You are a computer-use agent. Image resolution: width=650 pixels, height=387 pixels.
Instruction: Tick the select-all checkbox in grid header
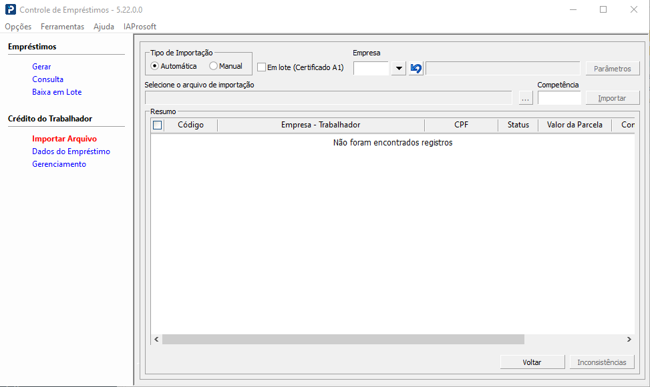tap(157, 125)
